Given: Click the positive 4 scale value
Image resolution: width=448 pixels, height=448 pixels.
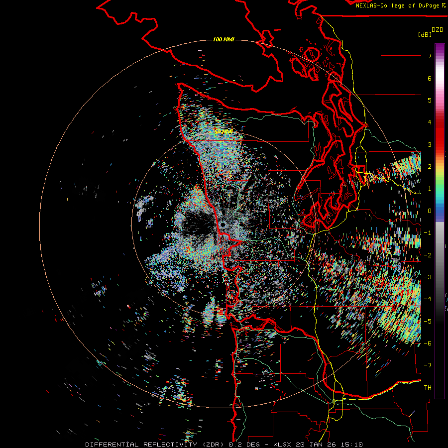Looking at the screenshot, I should coord(430,122).
